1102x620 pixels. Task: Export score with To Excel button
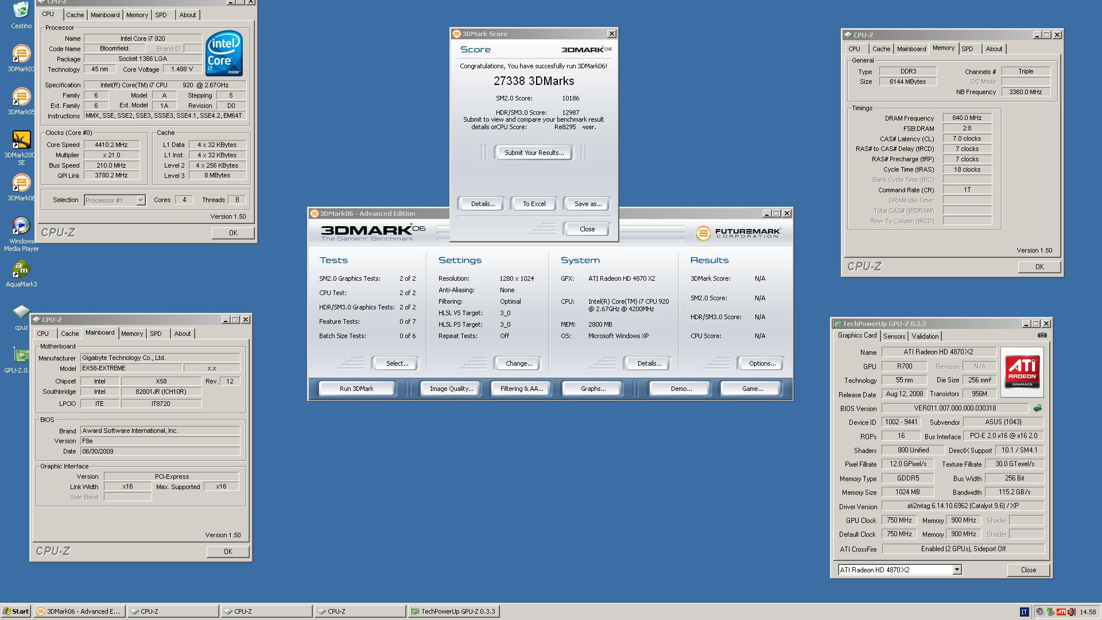coord(534,204)
